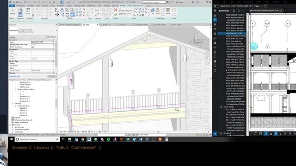Open the File tab in Revit
The height and width of the screenshot is (166, 296).
12,6
